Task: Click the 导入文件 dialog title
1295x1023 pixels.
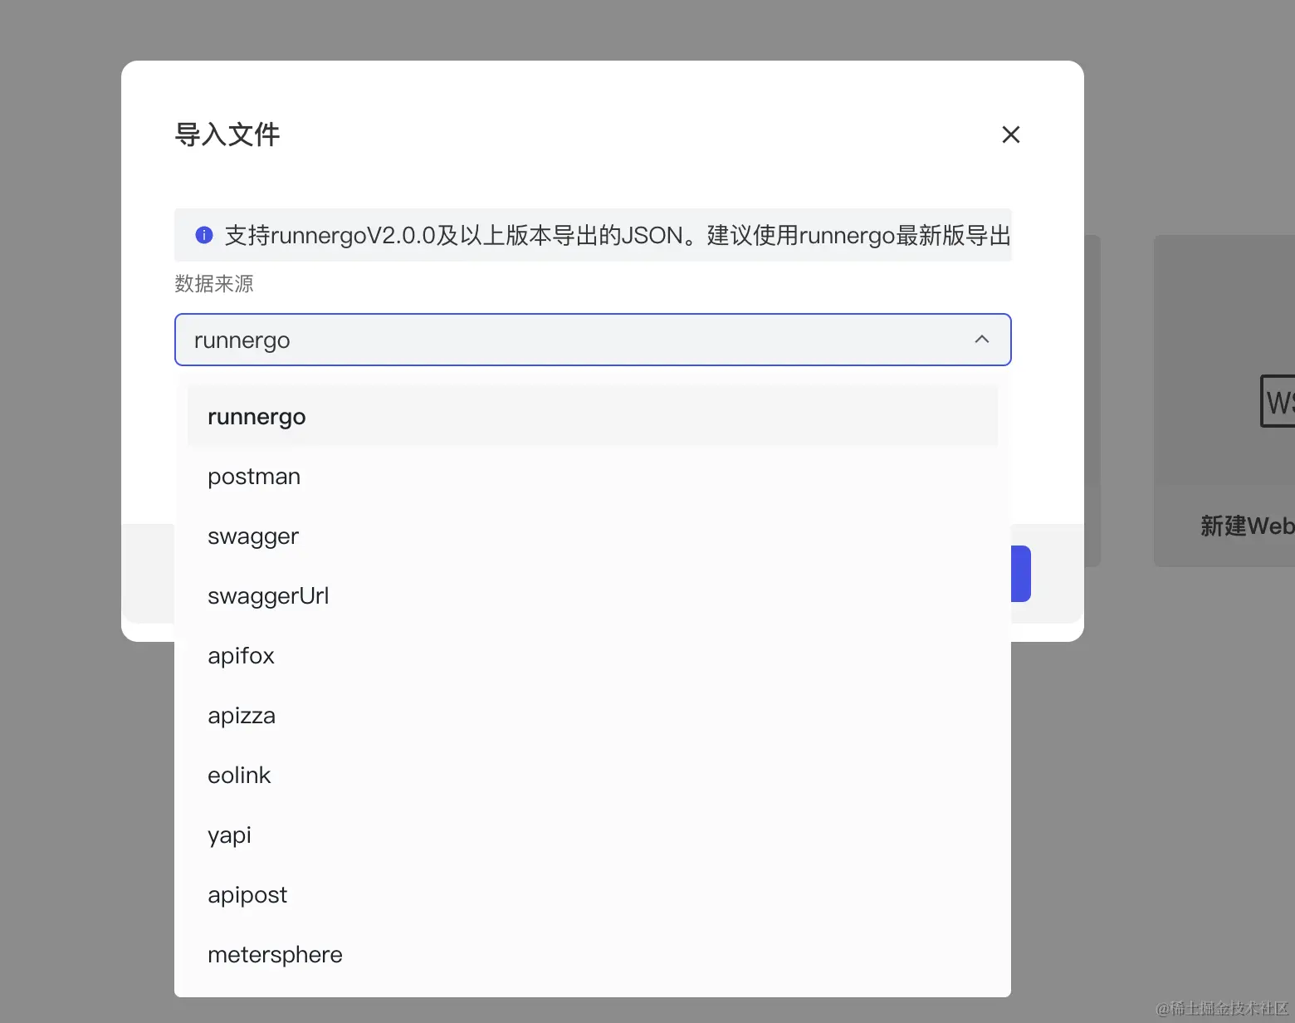Action: click(x=227, y=135)
